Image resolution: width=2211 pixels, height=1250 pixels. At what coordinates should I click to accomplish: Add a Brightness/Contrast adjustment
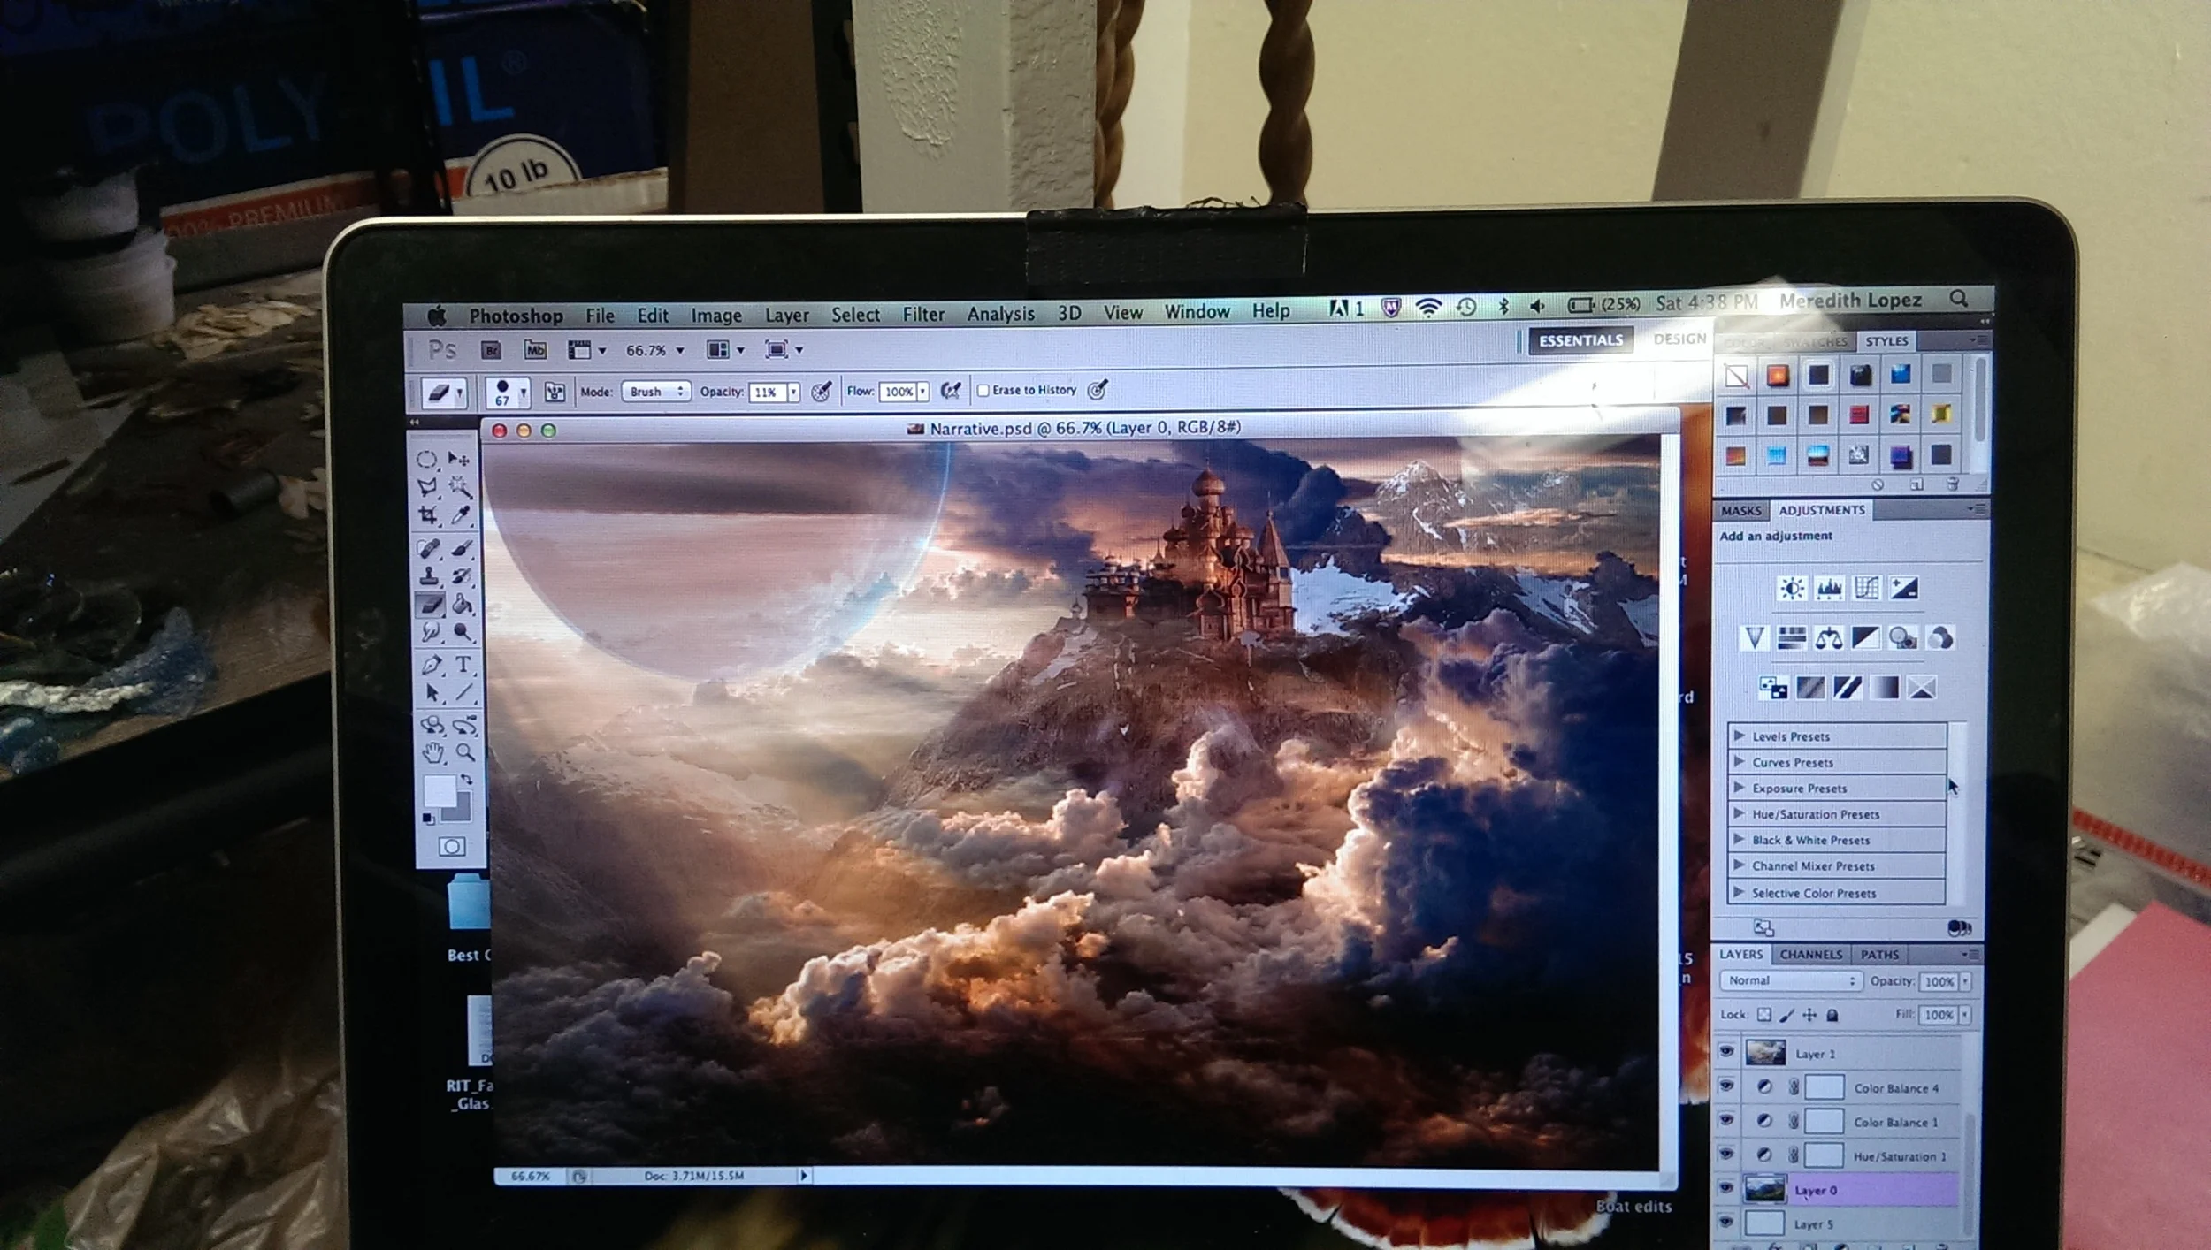click(x=1793, y=589)
